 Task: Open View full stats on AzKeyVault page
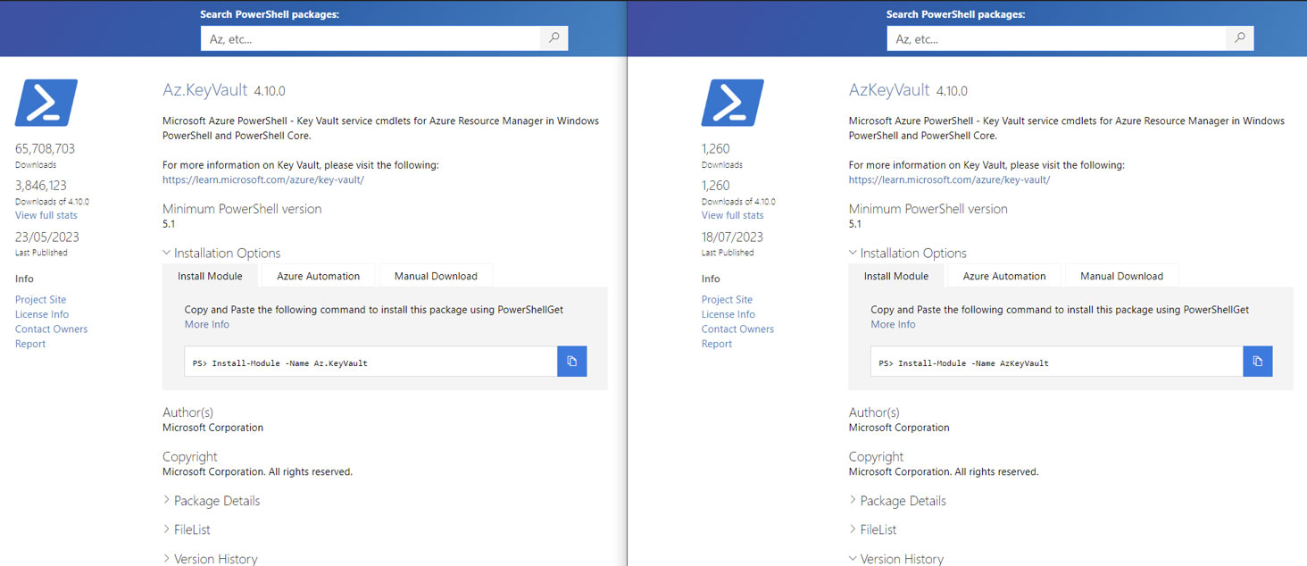click(x=733, y=215)
